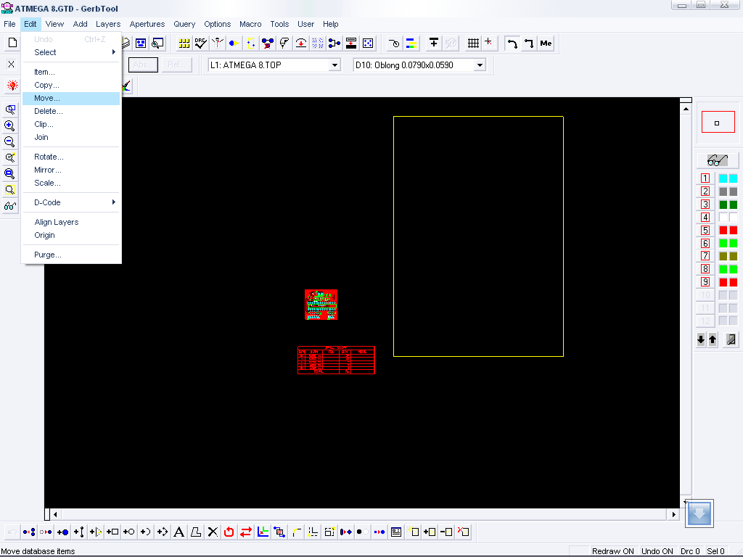The width and height of the screenshot is (743, 557).
Task: Click the Abs... button
Action: 143,65
